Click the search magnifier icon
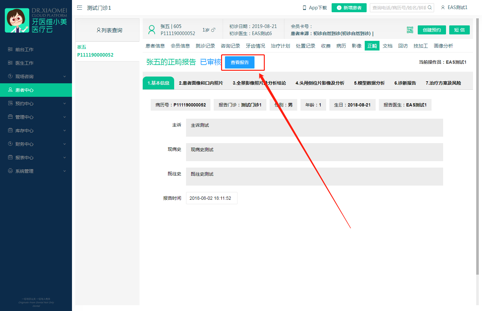 click(x=430, y=8)
